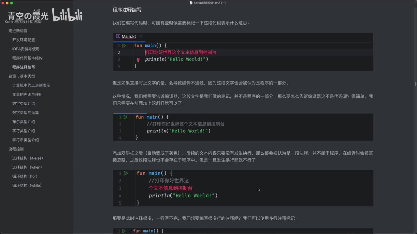Go to 开发环境配置 in the outline
This screenshot has height=234, width=417.
23,40
